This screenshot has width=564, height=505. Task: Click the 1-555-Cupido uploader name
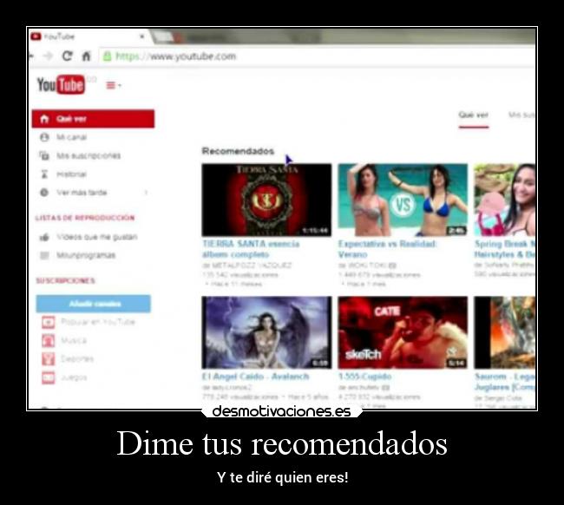[364, 387]
